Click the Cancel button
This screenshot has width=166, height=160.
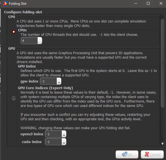[152, 154]
